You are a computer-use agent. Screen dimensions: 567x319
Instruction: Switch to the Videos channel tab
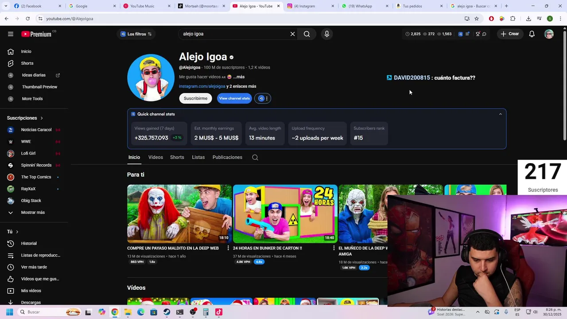(x=155, y=157)
